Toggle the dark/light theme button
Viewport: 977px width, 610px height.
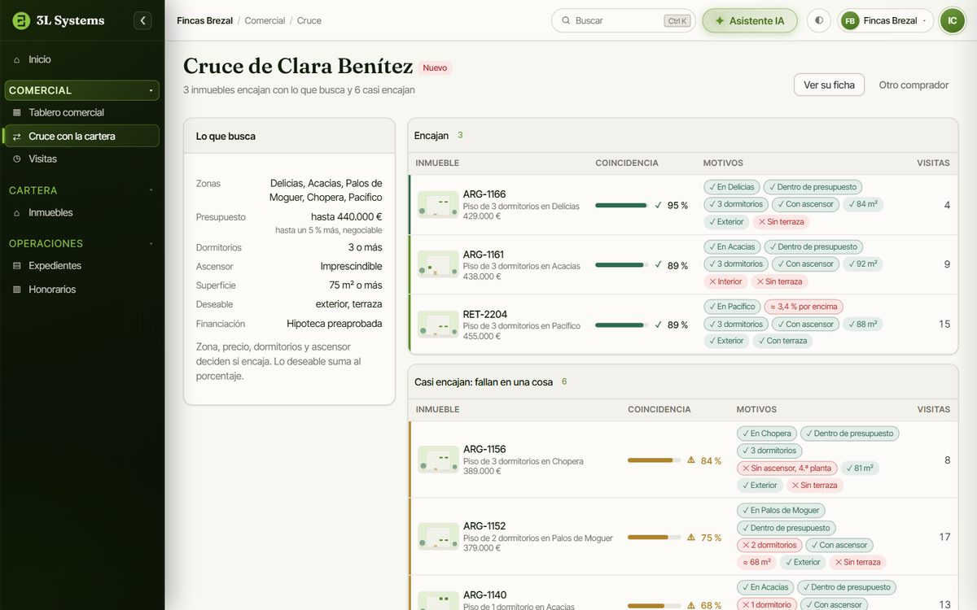tap(819, 20)
